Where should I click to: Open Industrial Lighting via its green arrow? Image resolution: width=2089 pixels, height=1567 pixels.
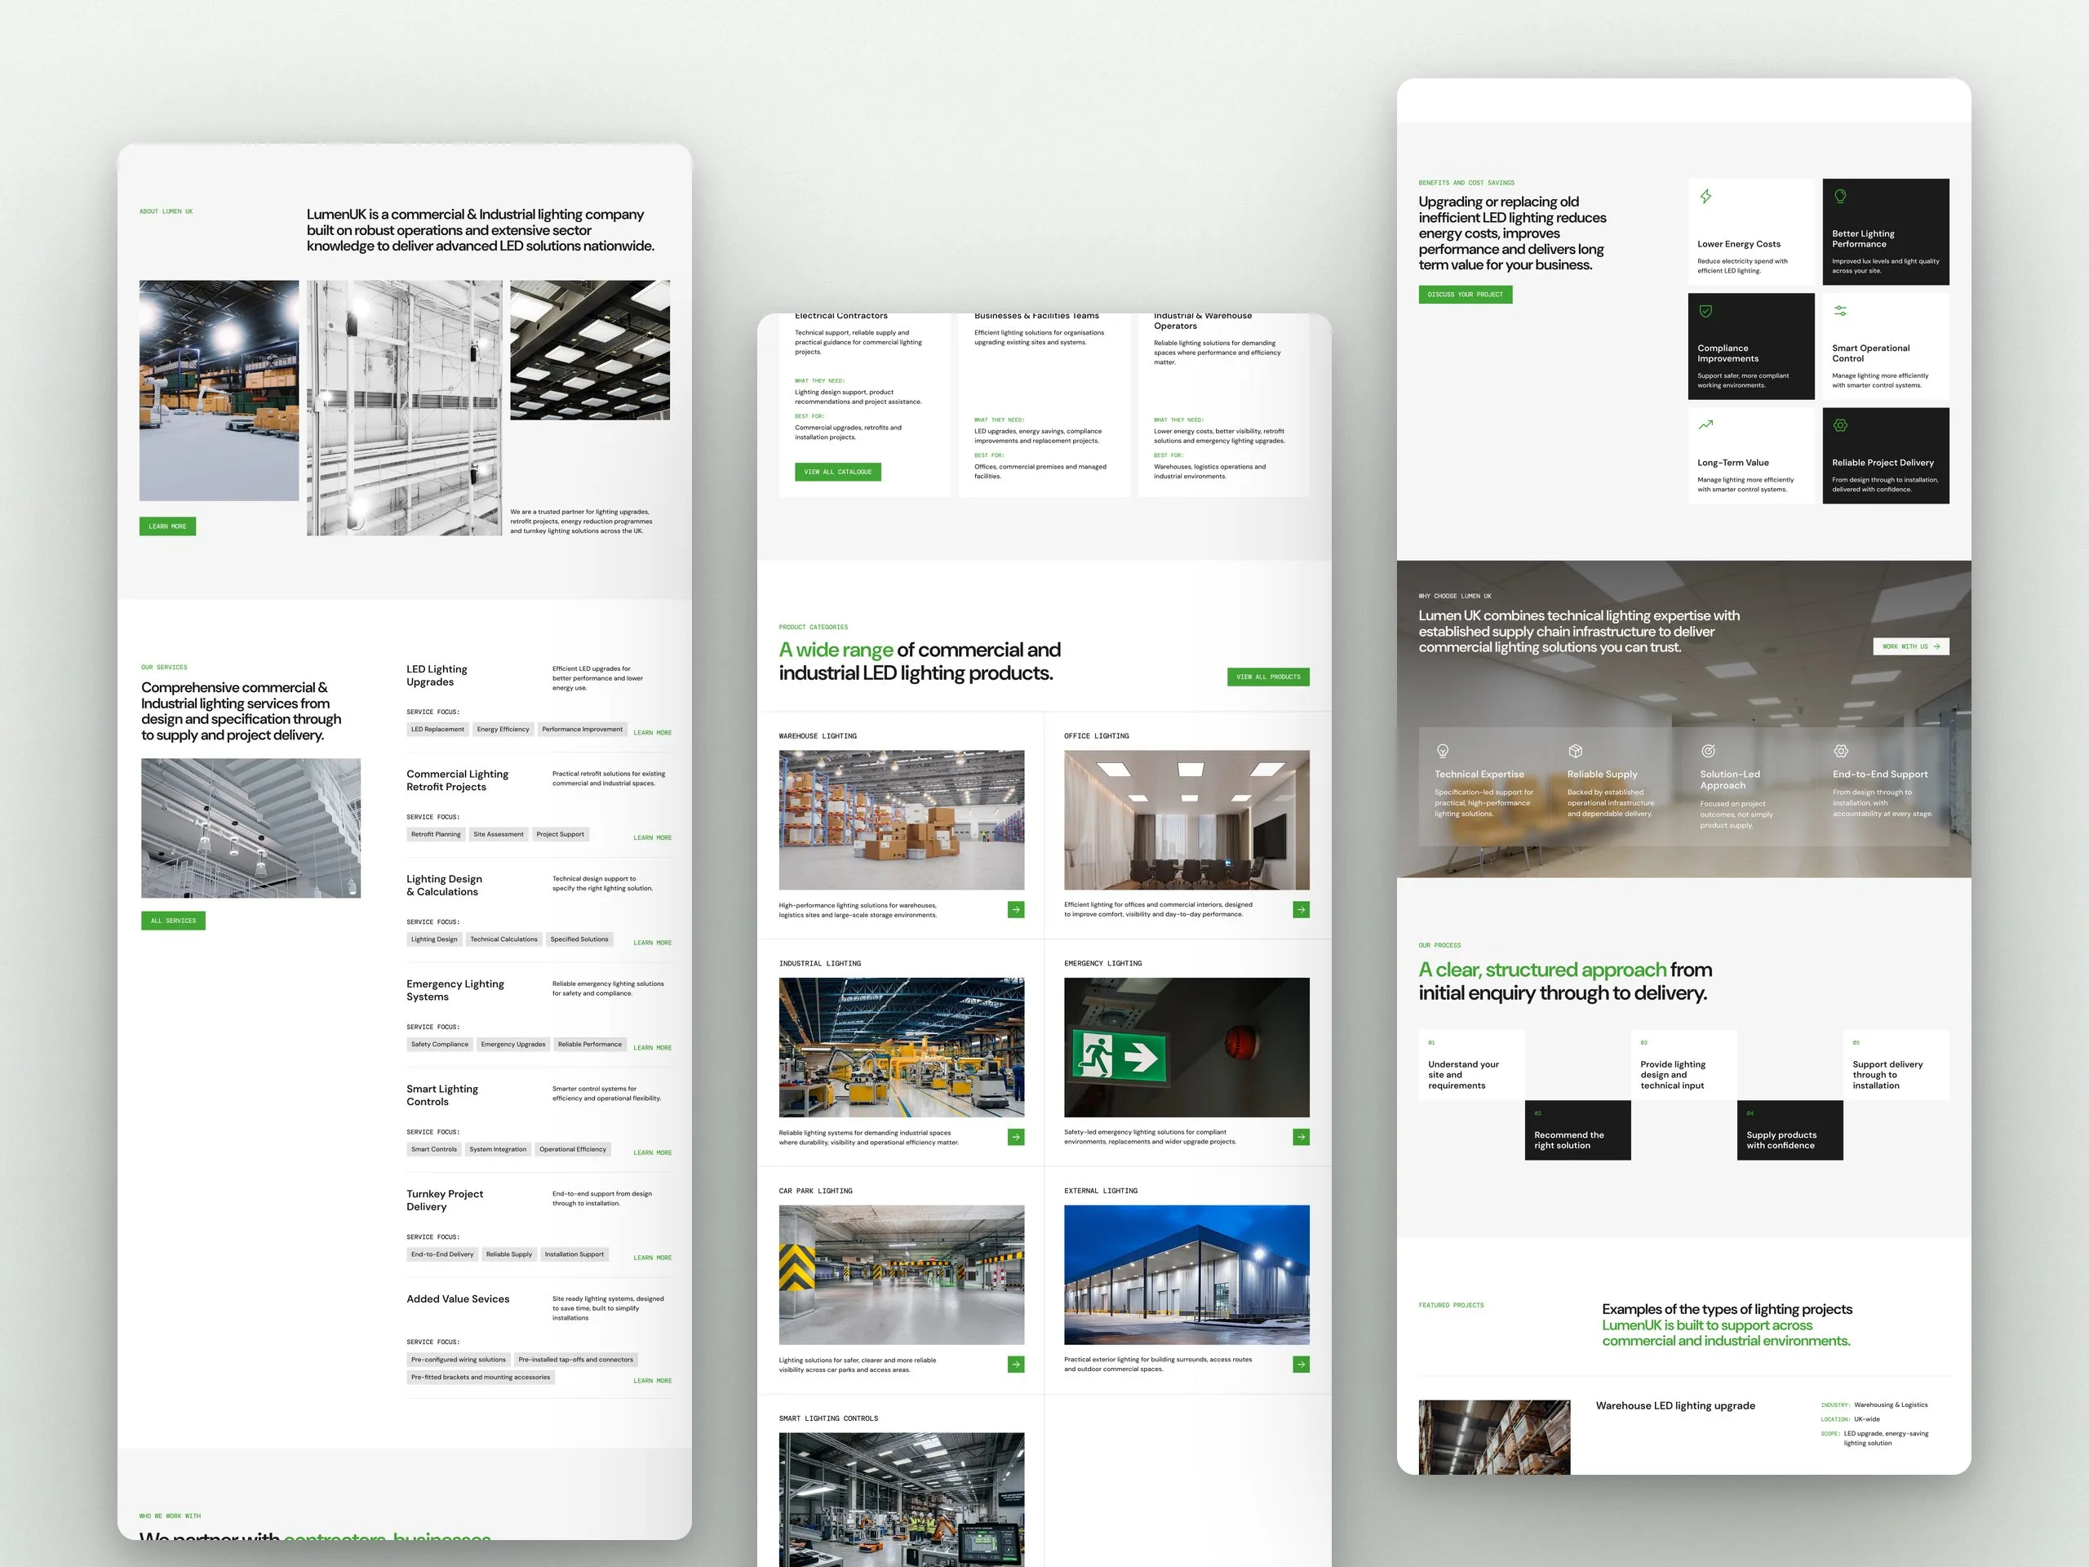[1016, 1137]
